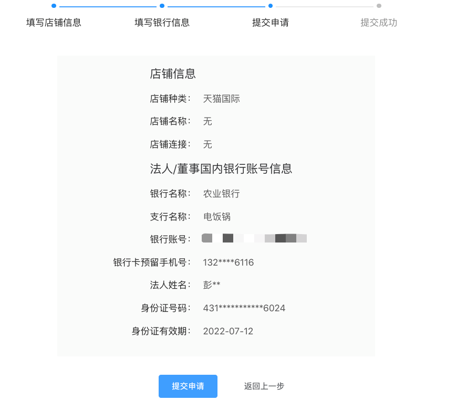Click the ID number ending 6024
The height and width of the screenshot is (401, 467).
tap(244, 308)
